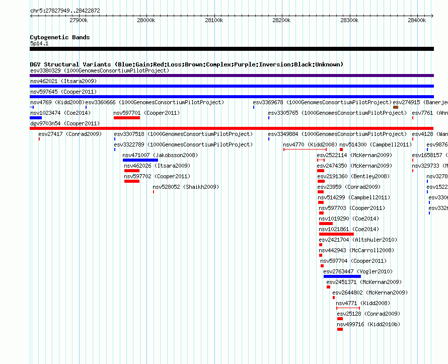Click the blue nsv1023474 gain bar
The height and width of the screenshot is (364, 448).
(x=36, y=118)
